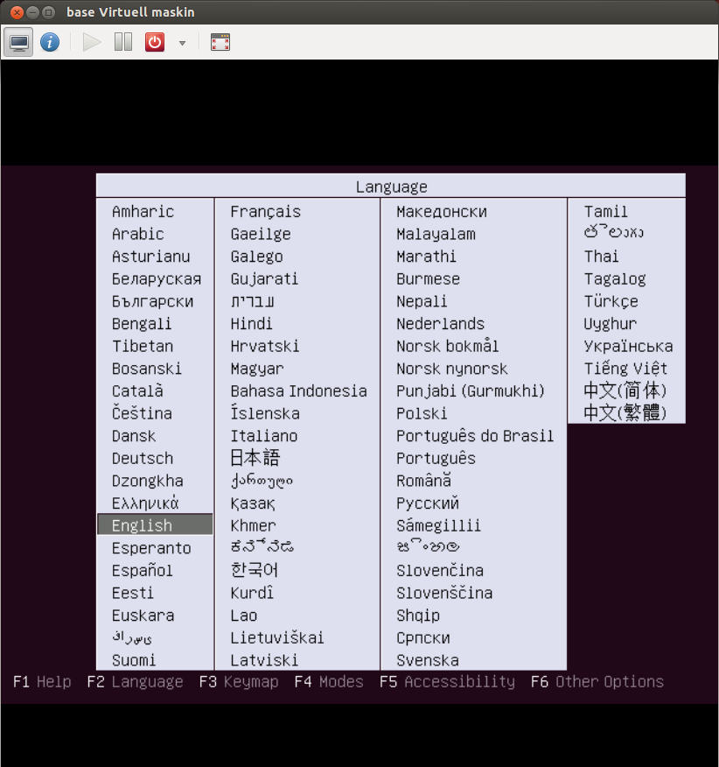Pick Français from the language menu

point(265,212)
